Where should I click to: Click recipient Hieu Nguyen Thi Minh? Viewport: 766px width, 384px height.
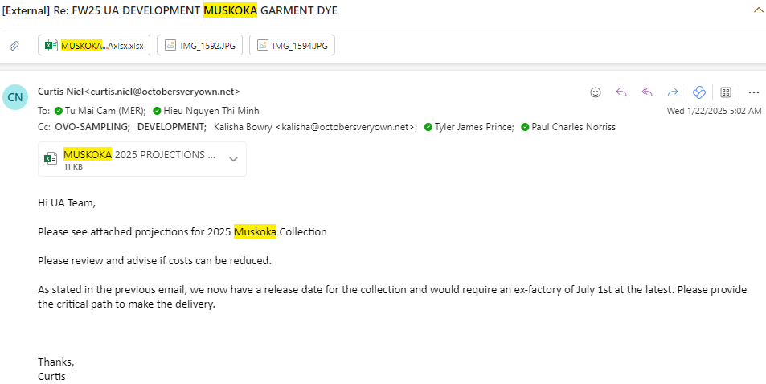pyautogui.click(x=211, y=111)
